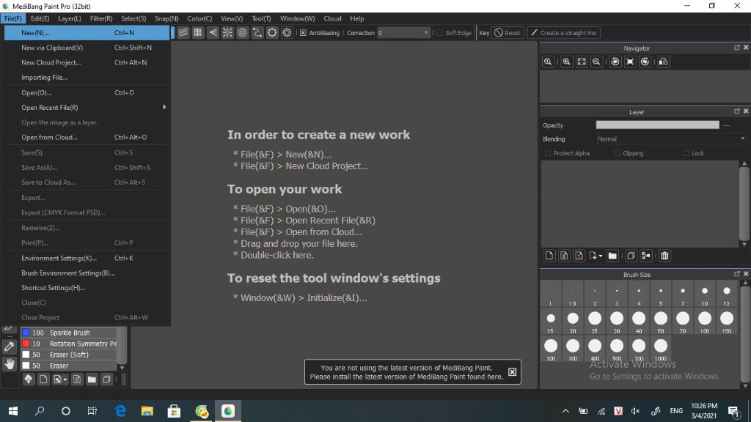Open Brush Environment Settings(B)...
751x422 pixels.
87,273
